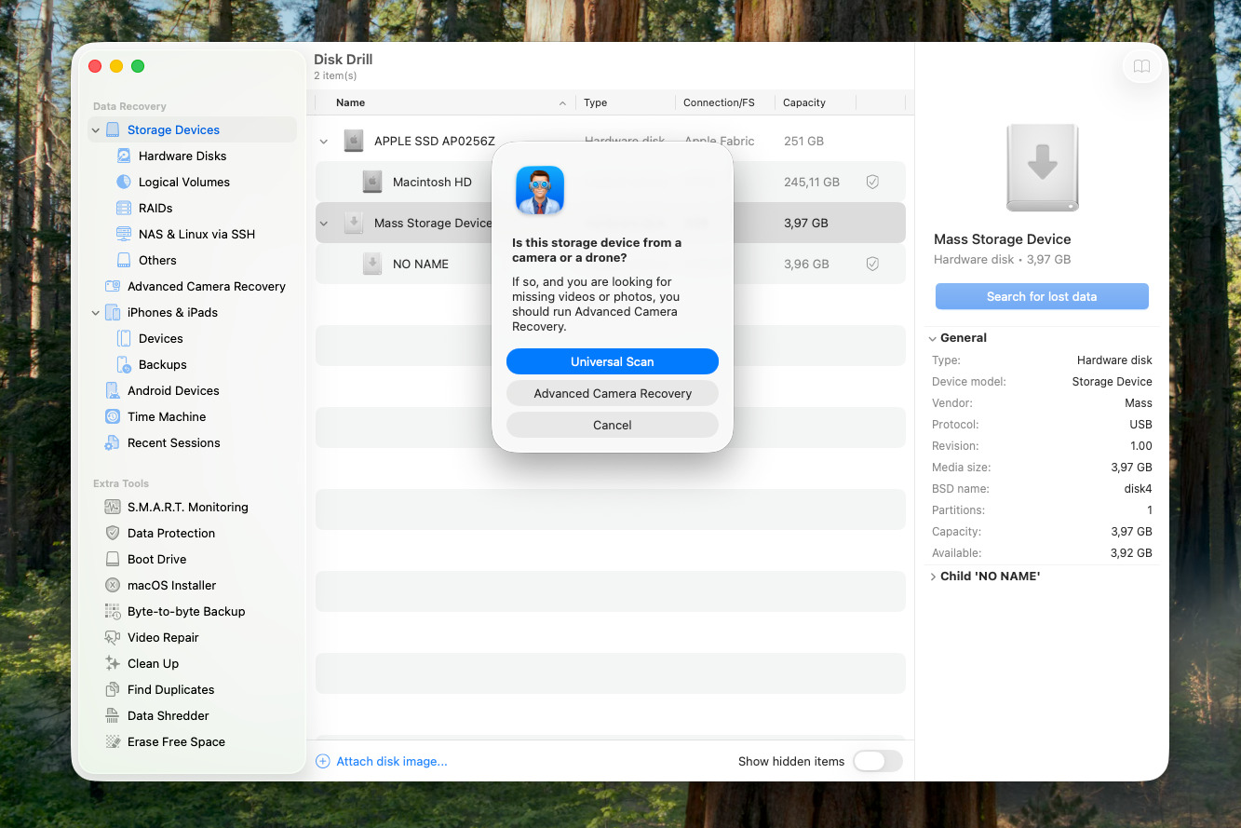
Task: Collapse the APPLE SSD AP0256Z disk row
Action: [x=324, y=142]
